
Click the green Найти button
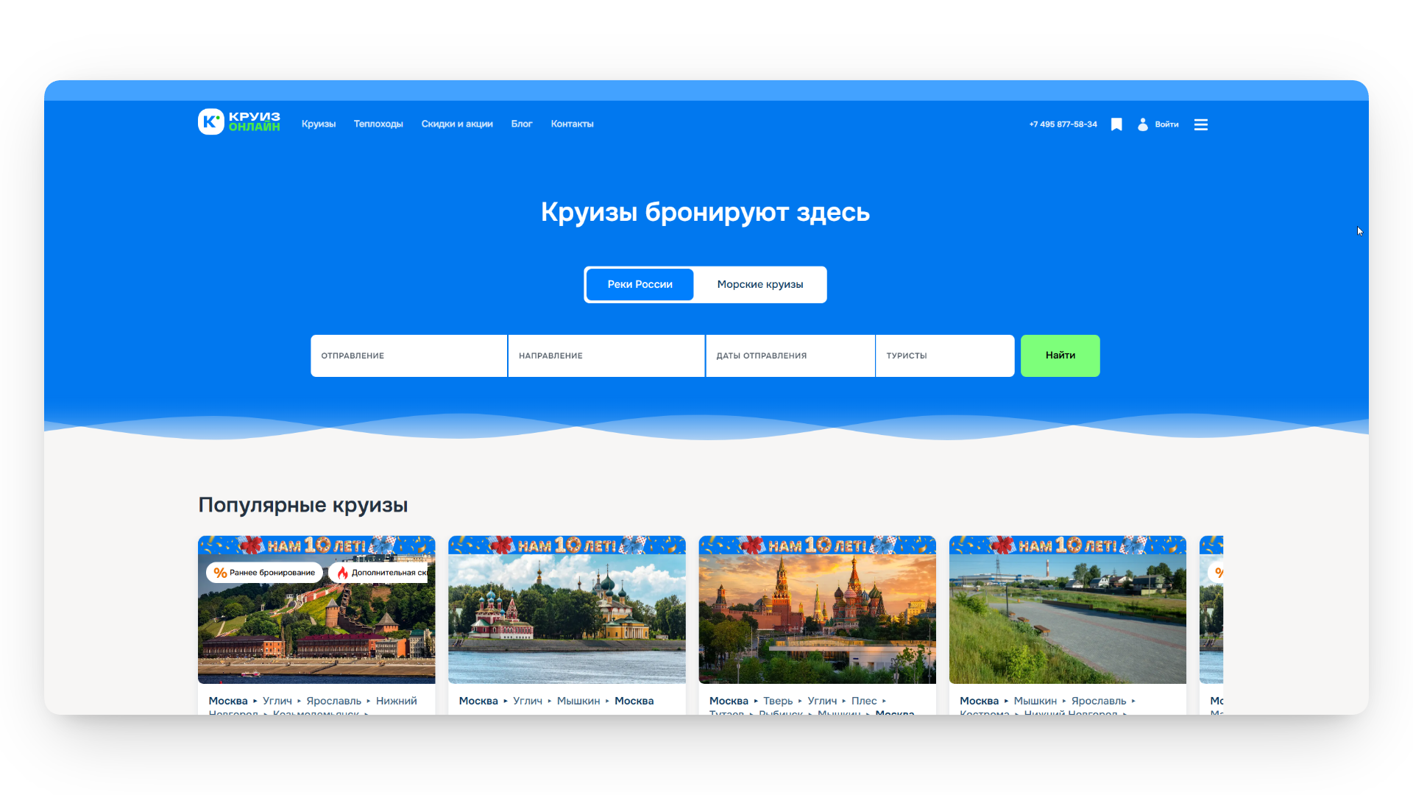1060,356
